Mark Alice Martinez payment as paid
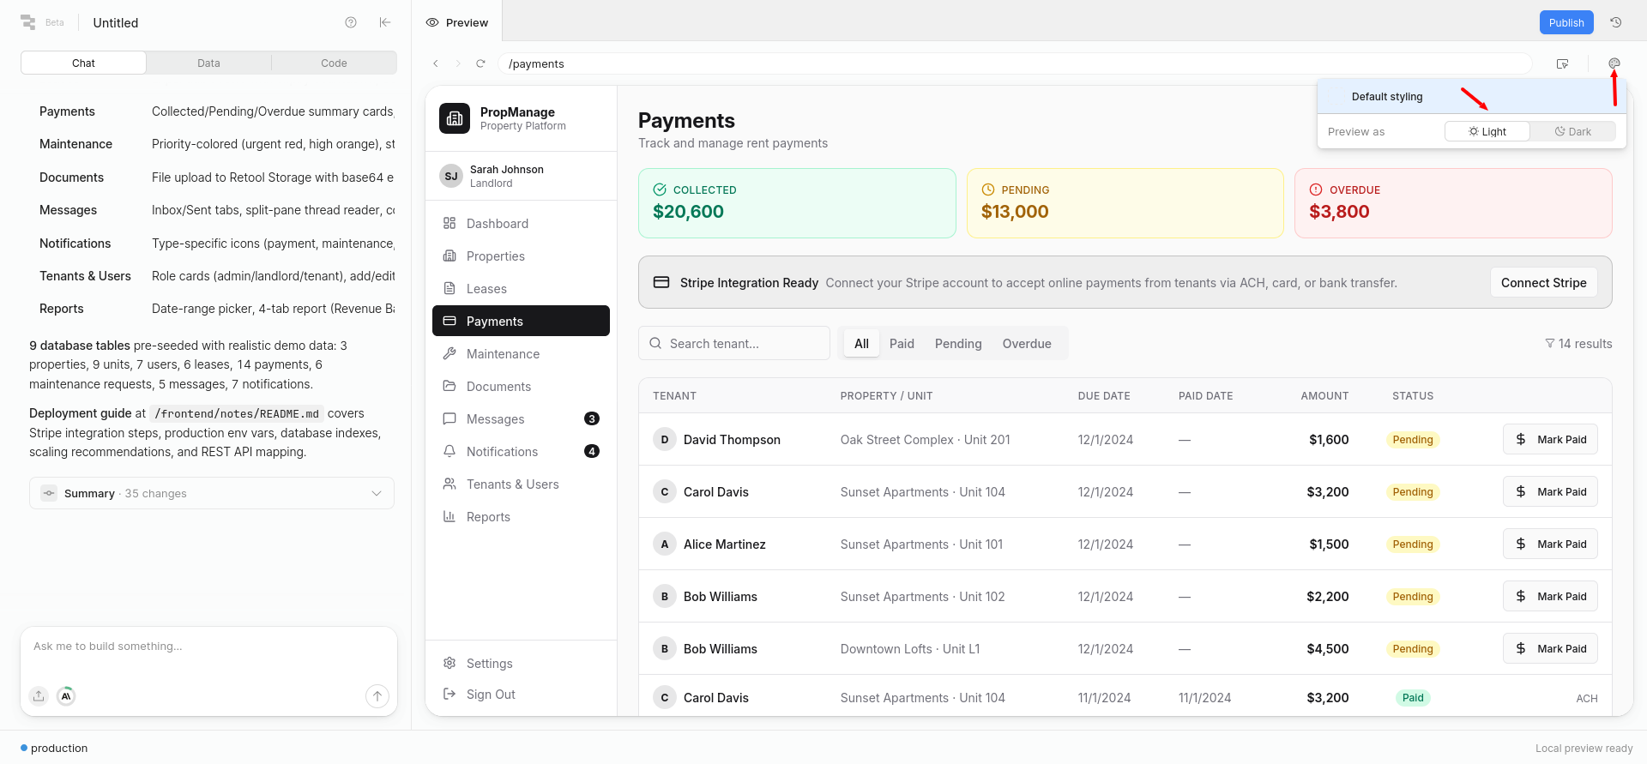 (x=1550, y=544)
